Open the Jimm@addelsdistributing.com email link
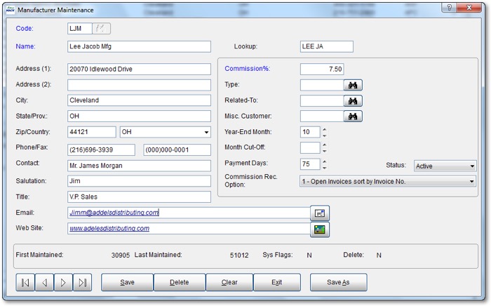Viewport: 491px width, 306px height. [114, 213]
